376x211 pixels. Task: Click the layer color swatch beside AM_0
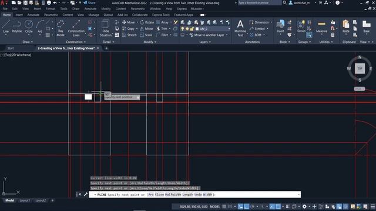pos(197,29)
